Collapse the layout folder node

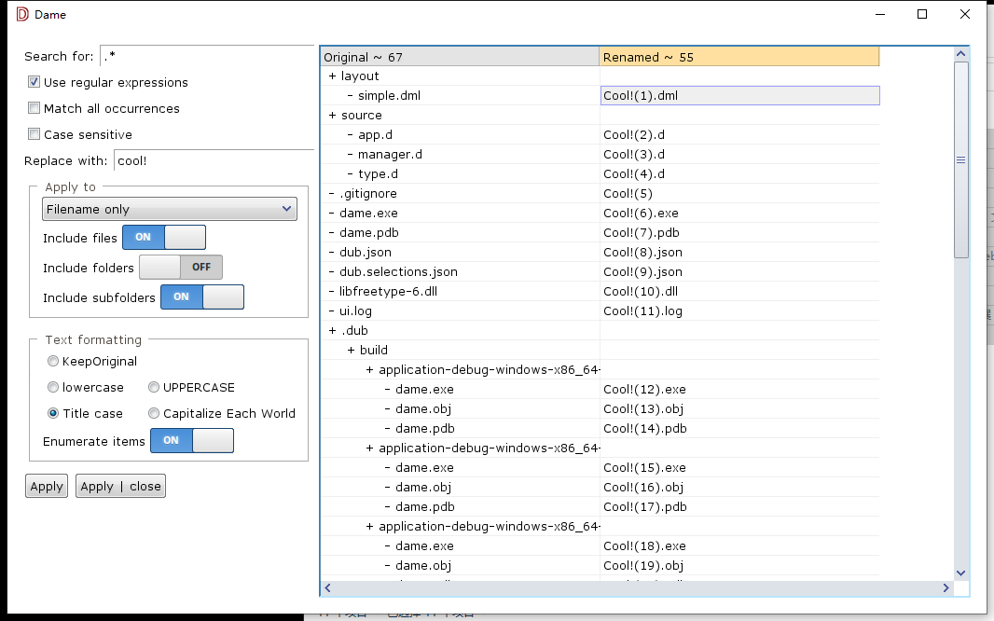pyautogui.click(x=332, y=76)
